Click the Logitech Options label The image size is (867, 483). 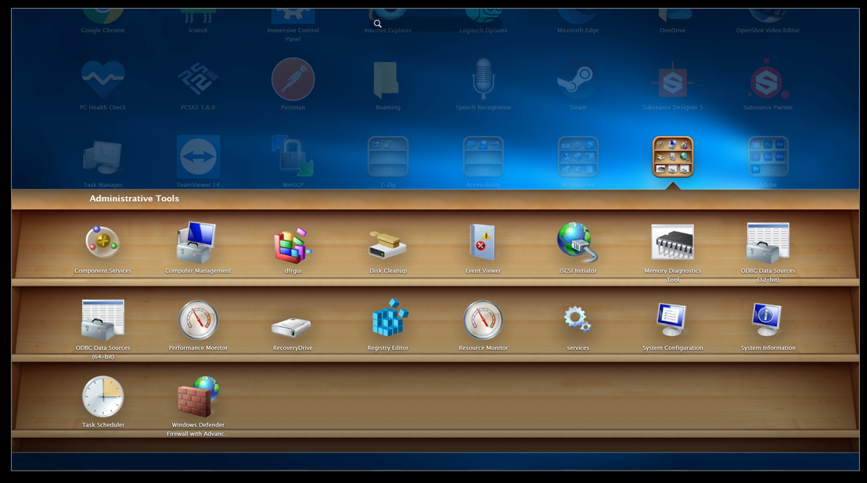point(483,31)
